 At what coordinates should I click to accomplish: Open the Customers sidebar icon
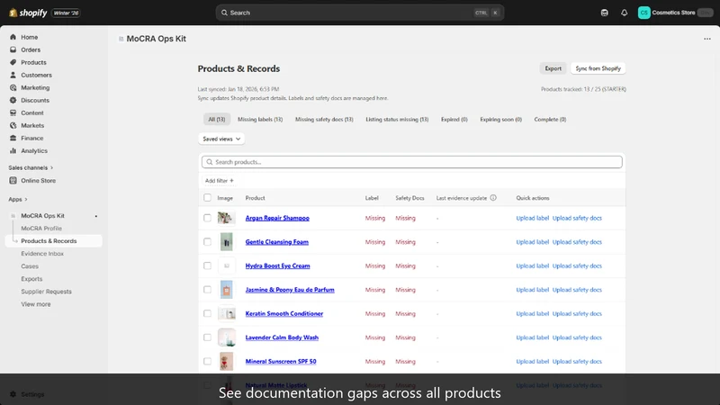pos(13,75)
